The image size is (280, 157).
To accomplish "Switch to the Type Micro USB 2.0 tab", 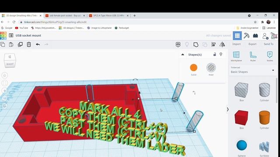I will [109, 16].
